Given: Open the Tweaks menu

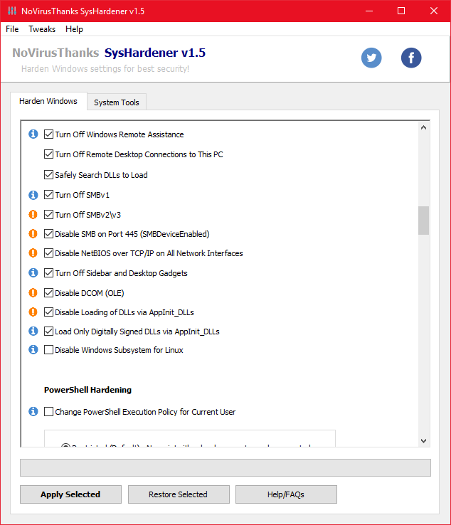Looking at the screenshot, I should pyautogui.click(x=42, y=29).
